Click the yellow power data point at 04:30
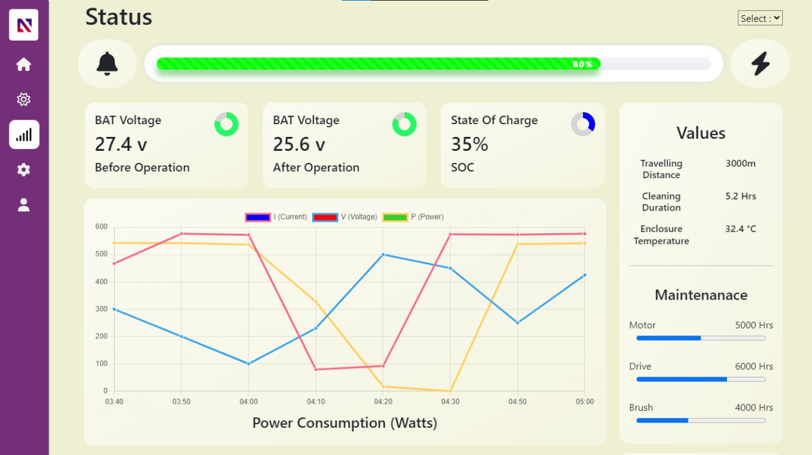The image size is (812, 455). (x=450, y=391)
